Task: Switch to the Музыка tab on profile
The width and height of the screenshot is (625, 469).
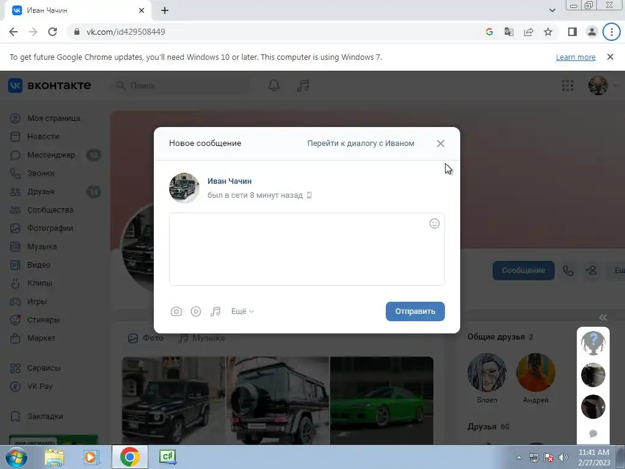Action: tap(201, 338)
